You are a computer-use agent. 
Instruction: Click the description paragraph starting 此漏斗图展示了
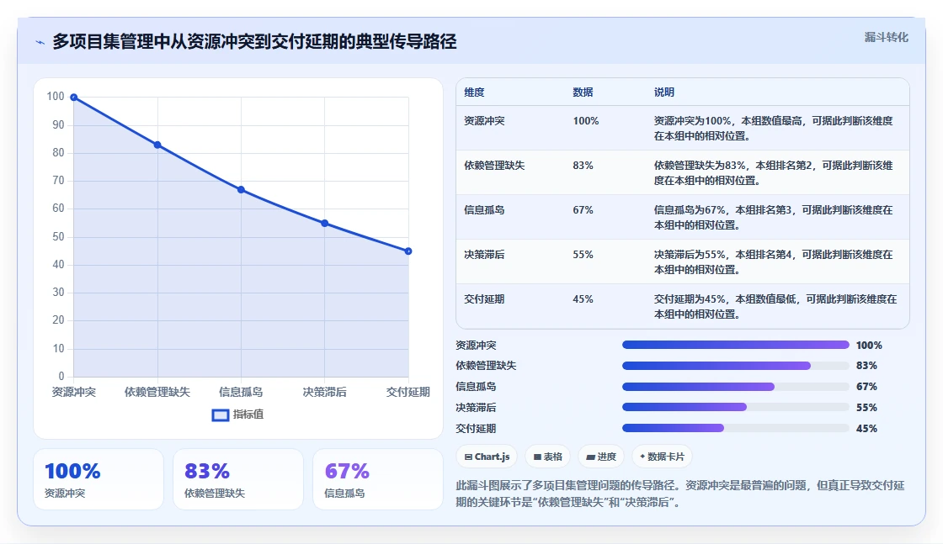tap(680, 494)
